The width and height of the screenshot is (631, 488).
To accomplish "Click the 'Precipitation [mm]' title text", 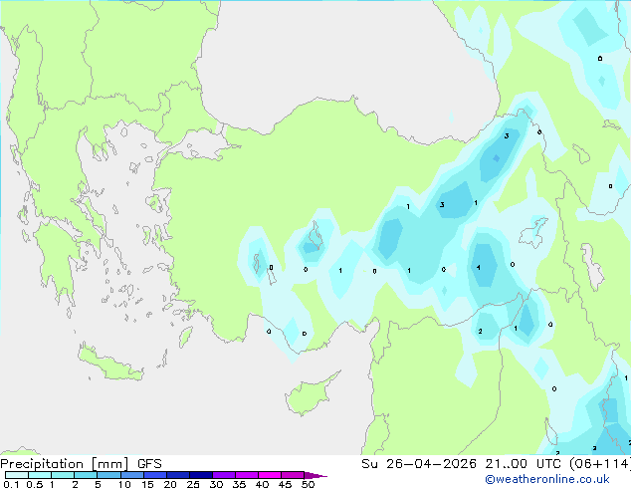I will (65, 464).
